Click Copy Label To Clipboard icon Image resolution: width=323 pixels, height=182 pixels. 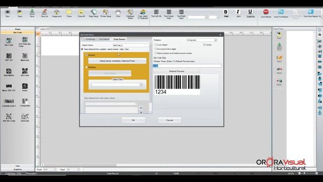click(143, 14)
